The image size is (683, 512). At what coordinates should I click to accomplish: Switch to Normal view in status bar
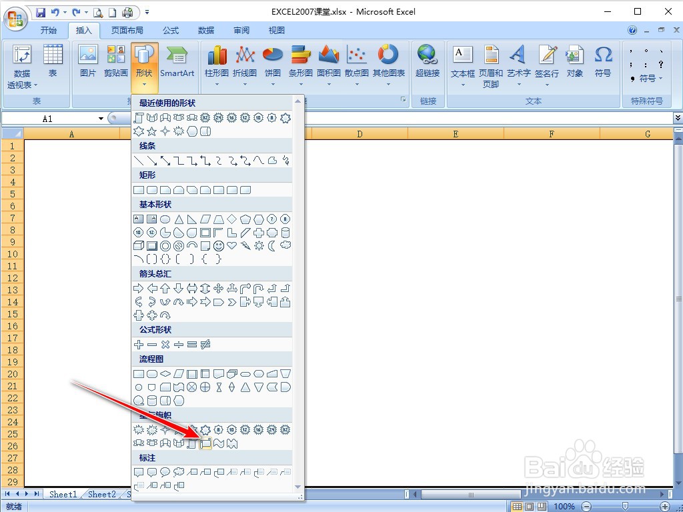tap(517, 507)
